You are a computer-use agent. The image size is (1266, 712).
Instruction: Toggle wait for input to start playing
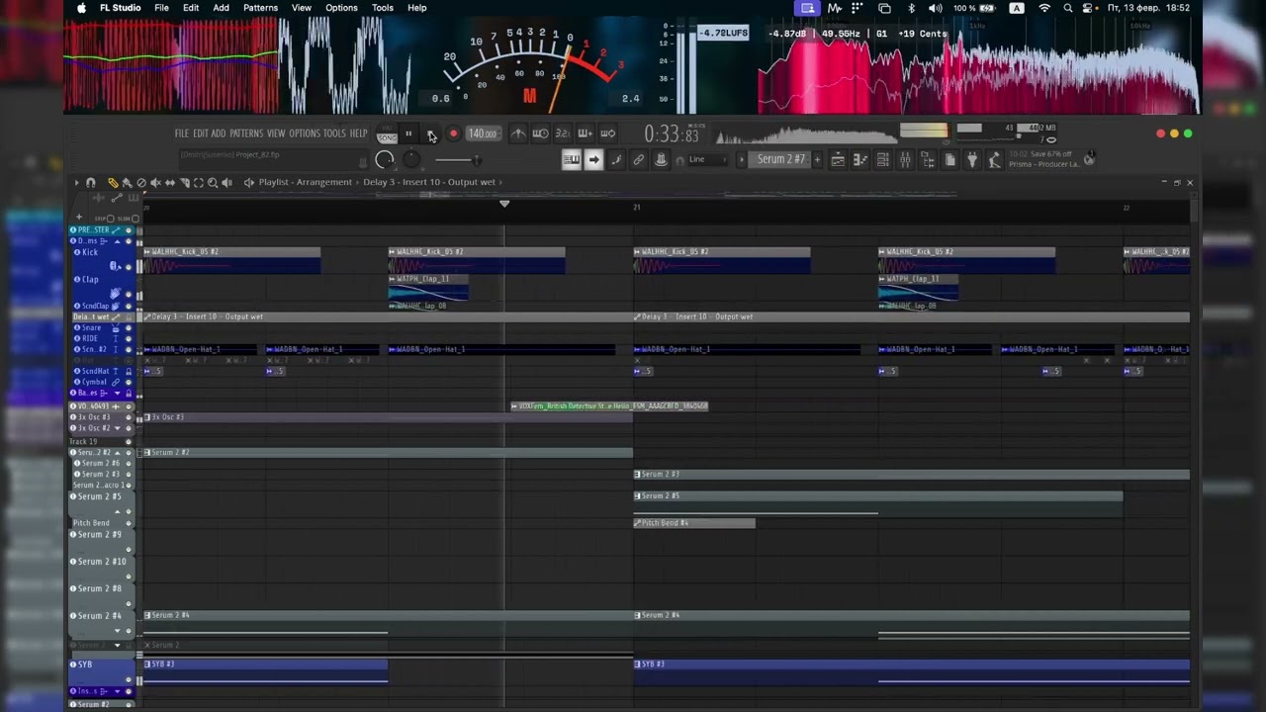coord(540,133)
